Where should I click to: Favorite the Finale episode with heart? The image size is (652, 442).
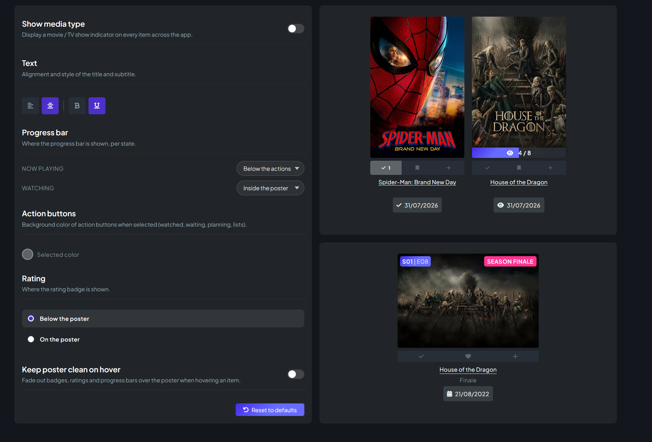coord(468,356)
